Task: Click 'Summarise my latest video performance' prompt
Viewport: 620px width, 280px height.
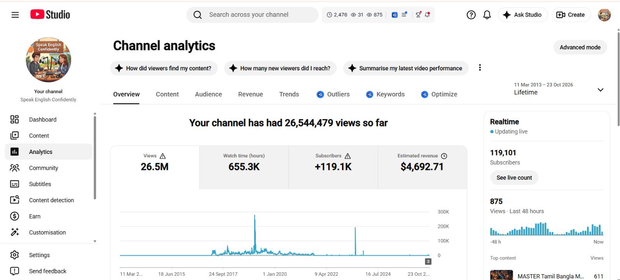Action: (406, 68)
